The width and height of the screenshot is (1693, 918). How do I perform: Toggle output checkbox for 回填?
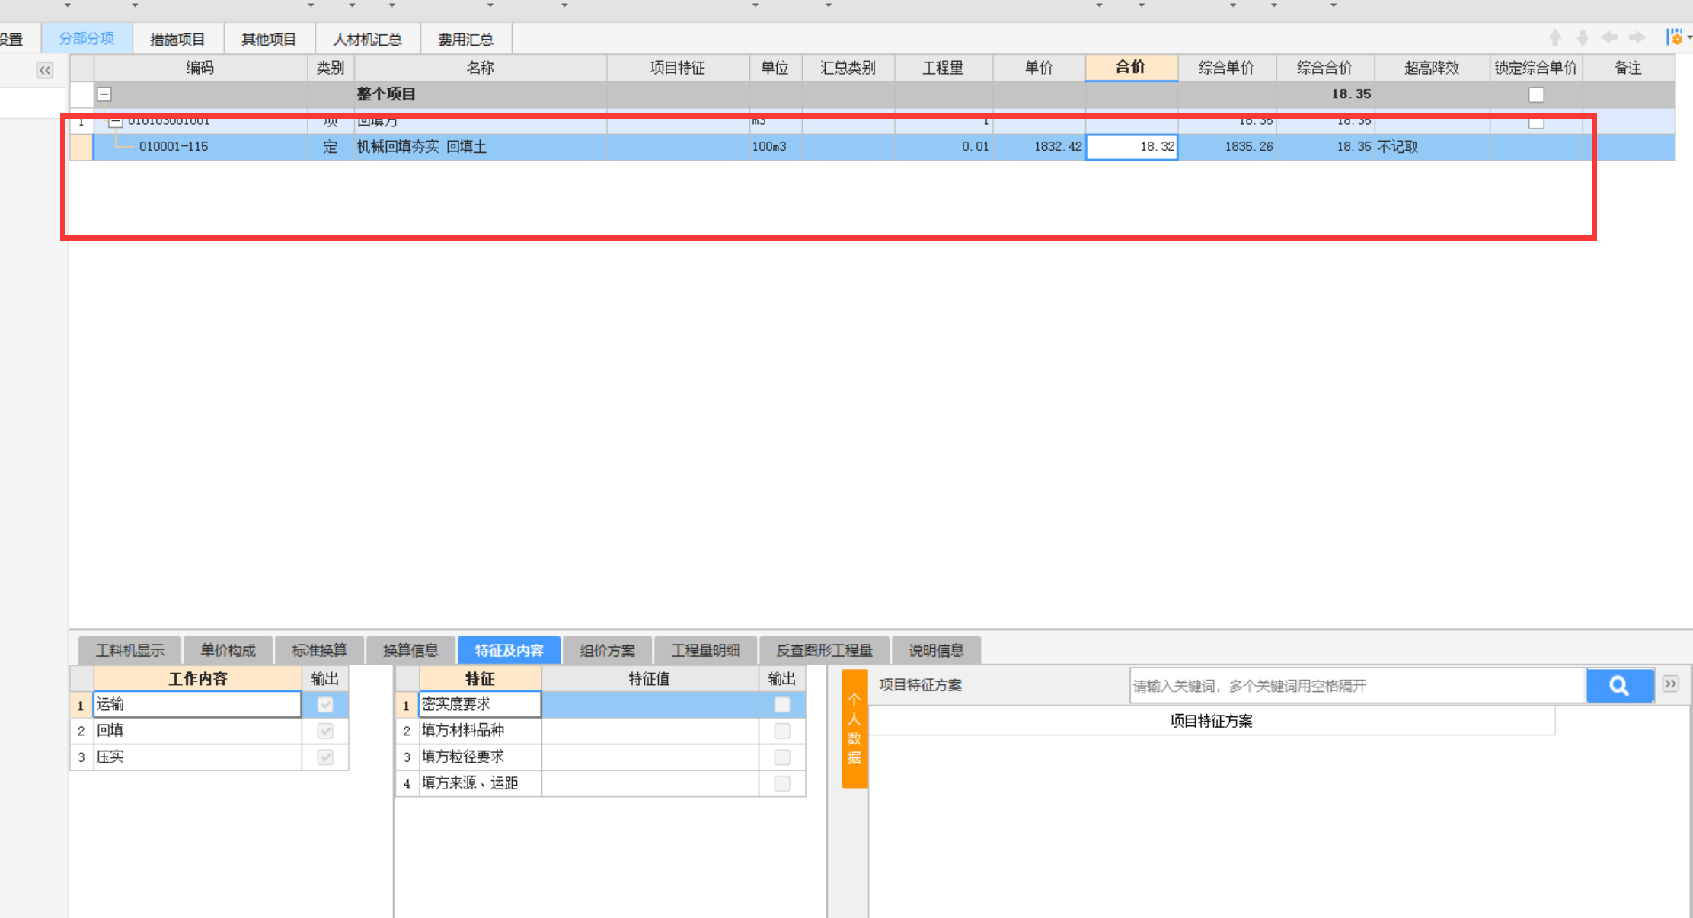pos(325,731)
